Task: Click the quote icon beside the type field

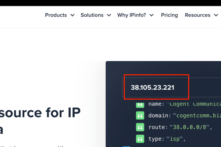Action: pyautogui.click(x=140, y=139)
